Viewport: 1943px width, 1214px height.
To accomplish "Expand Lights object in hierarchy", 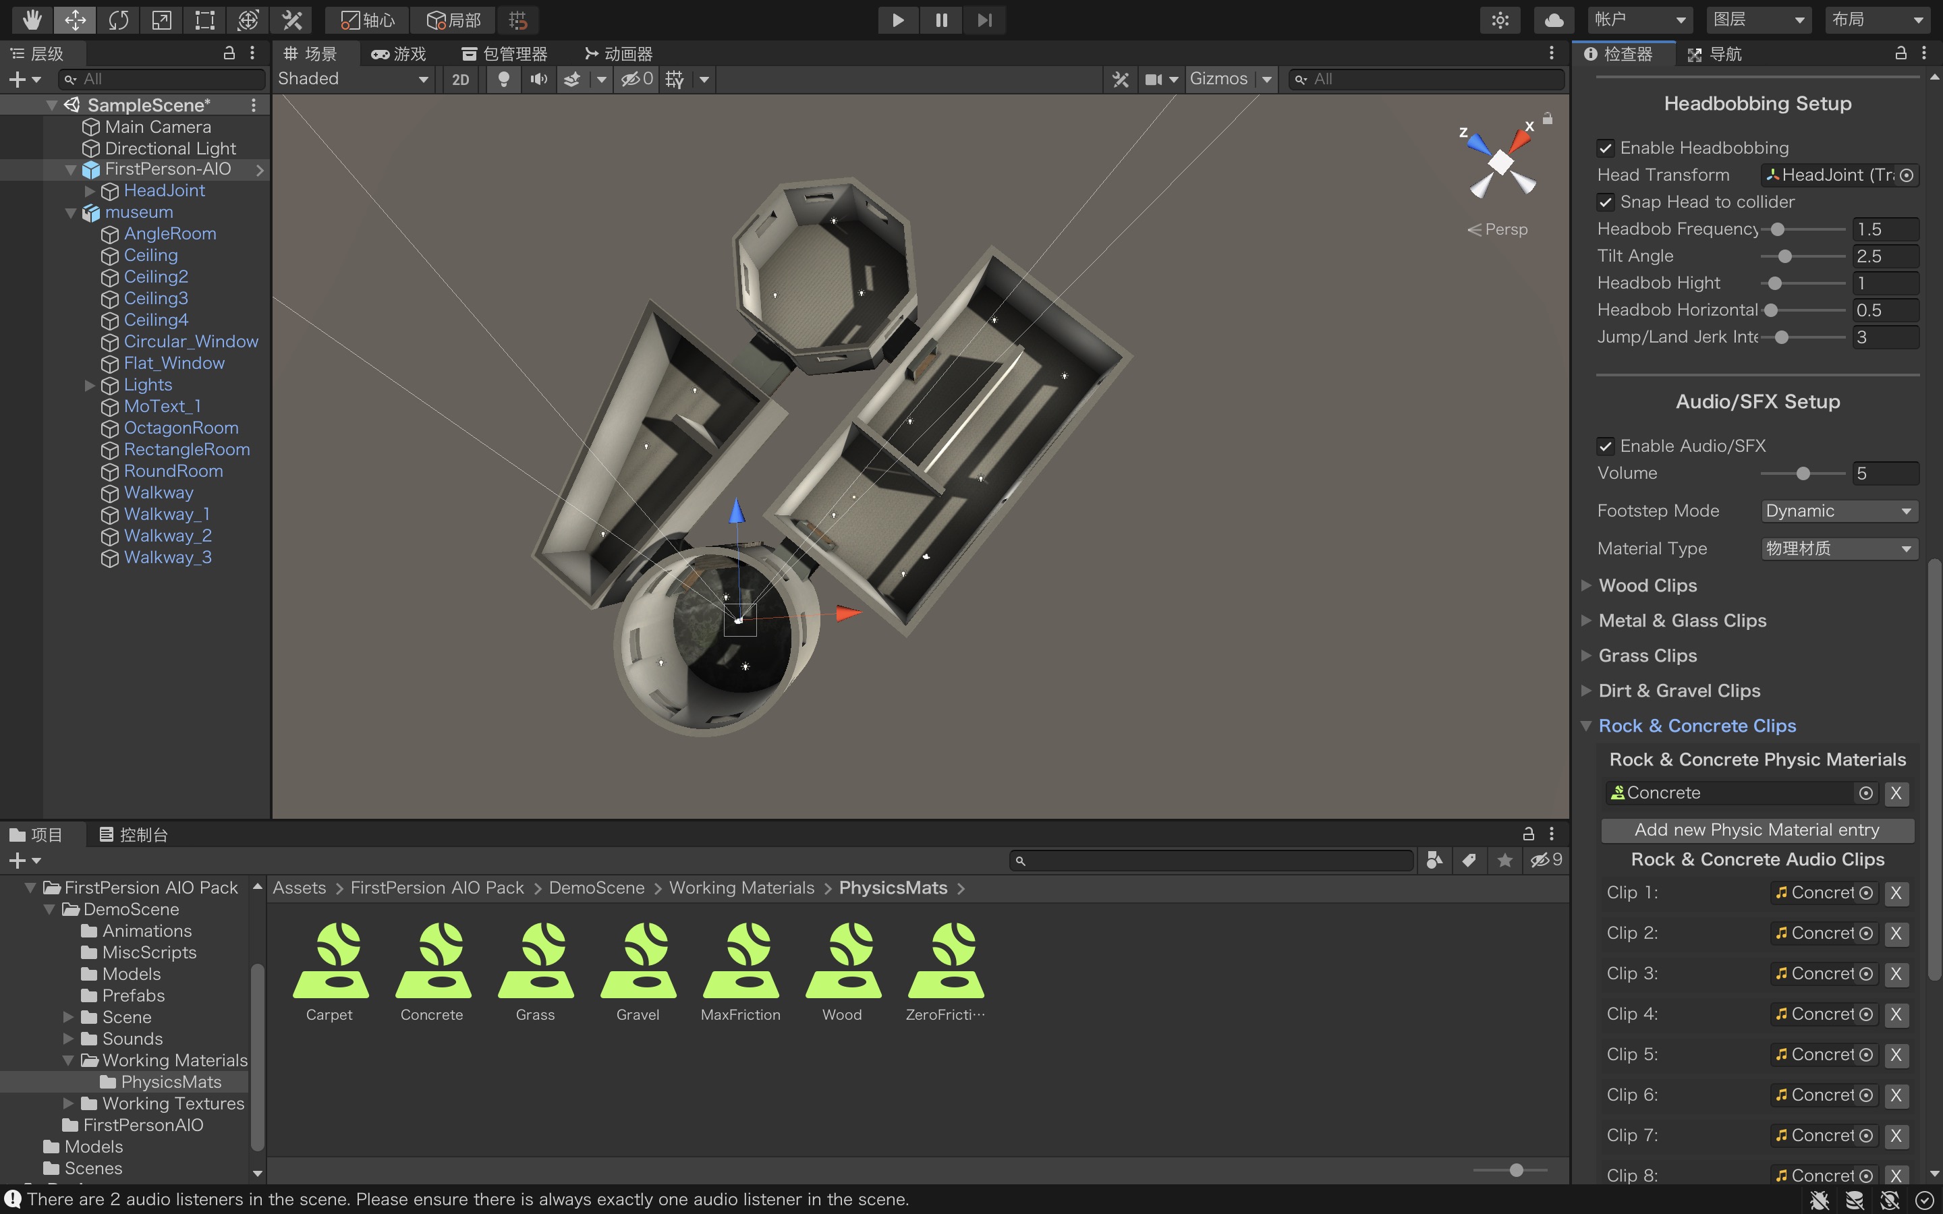I will pos(90,384).
